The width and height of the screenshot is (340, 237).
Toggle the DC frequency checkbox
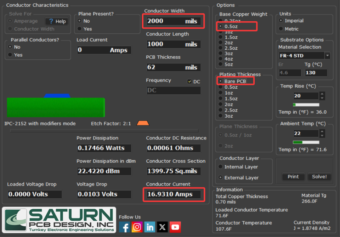190,82
